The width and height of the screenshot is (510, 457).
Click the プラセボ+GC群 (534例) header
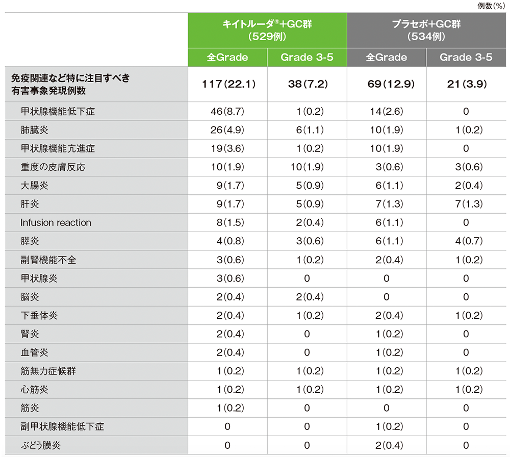coord(426,30)
